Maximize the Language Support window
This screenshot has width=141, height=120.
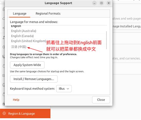coord(101,3)
